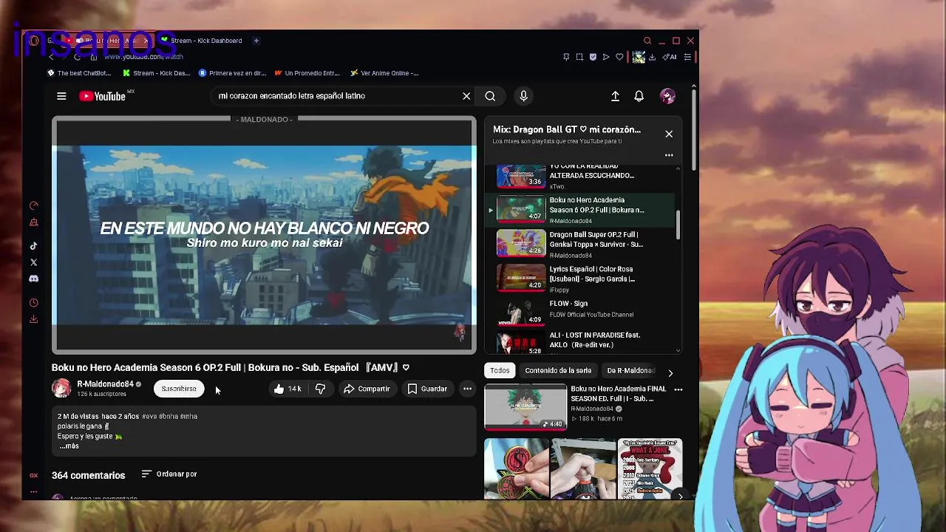Open options dots for FINAL SEASON ED video

678,389
